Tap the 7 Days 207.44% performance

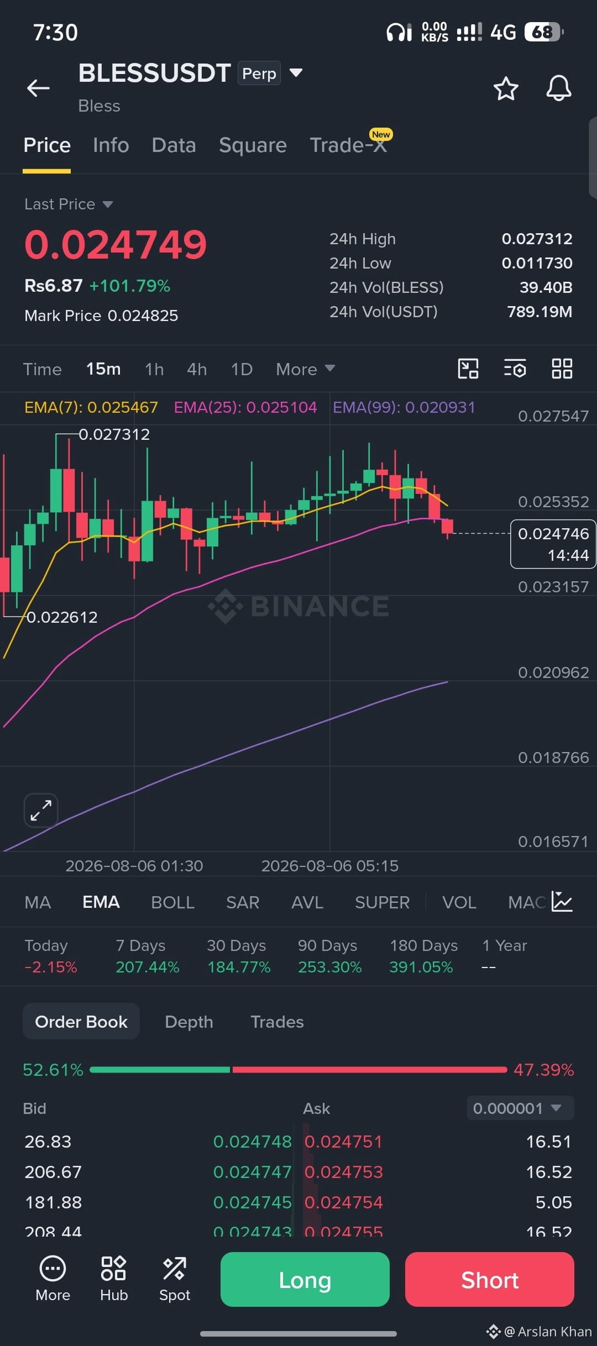147,956
